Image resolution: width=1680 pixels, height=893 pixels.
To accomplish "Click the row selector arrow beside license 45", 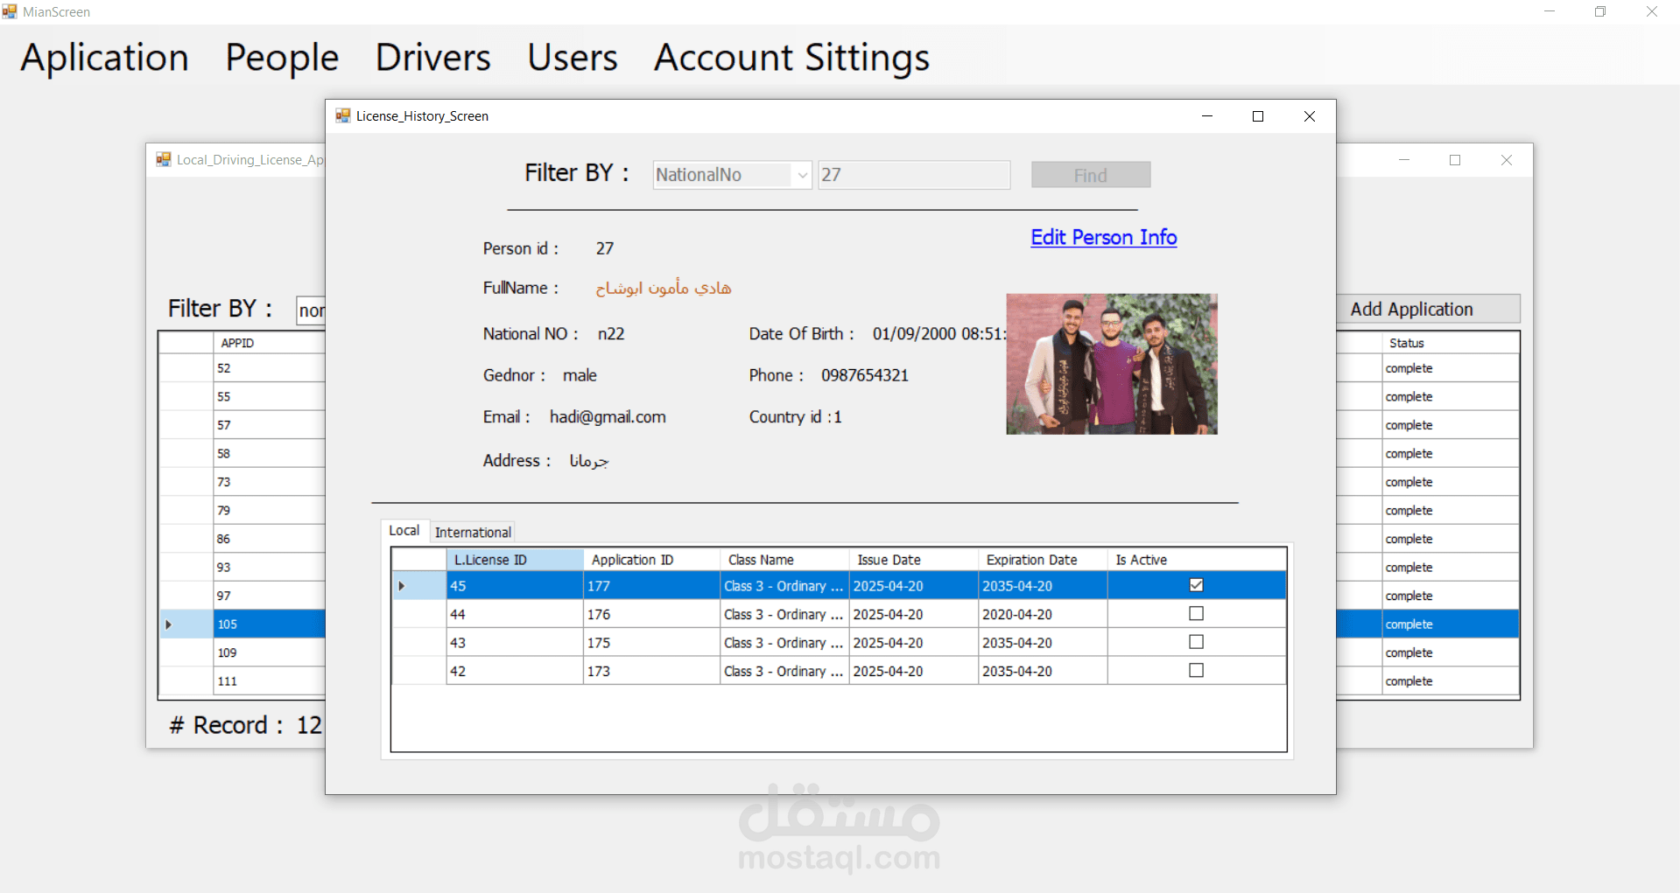I will coord(401,585).
